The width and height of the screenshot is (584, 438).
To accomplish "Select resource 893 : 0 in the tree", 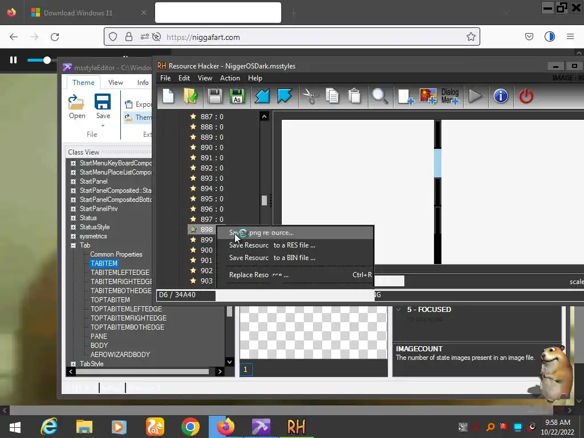I will click(212, 179).
